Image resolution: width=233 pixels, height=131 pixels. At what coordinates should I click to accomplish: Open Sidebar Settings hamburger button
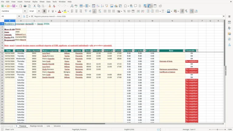pyautogui.click(x=229, y=16)
